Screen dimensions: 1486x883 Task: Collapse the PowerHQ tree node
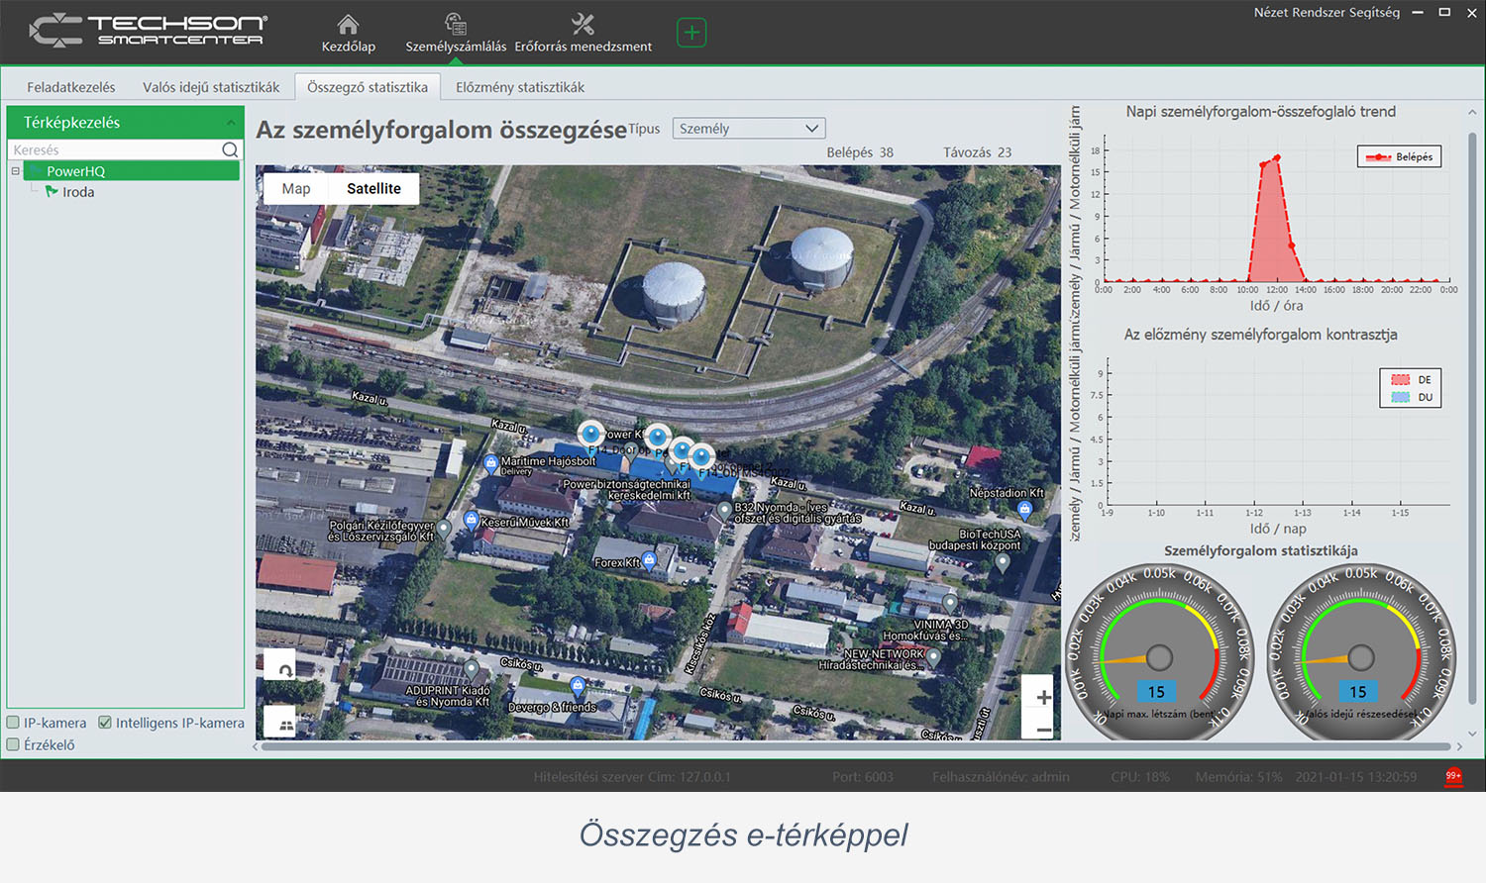(x=16, y=171)
